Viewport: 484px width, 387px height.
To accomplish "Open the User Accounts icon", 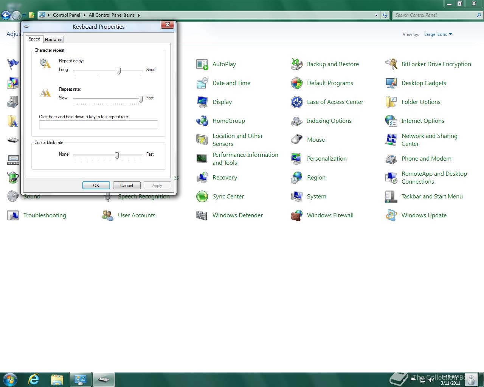I will 108,215.
